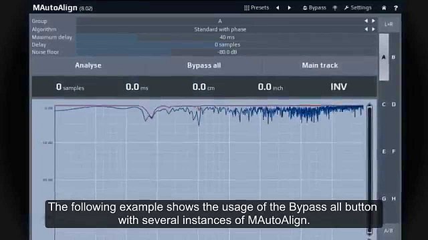
Task: Load previous preset with left arrow
Action: pos(278,7)
